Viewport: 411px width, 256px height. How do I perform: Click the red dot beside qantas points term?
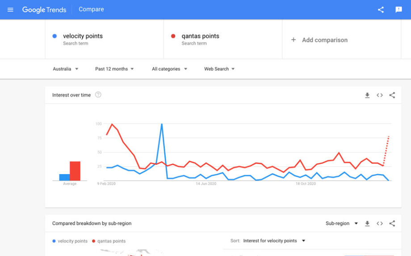click(173, 36)
